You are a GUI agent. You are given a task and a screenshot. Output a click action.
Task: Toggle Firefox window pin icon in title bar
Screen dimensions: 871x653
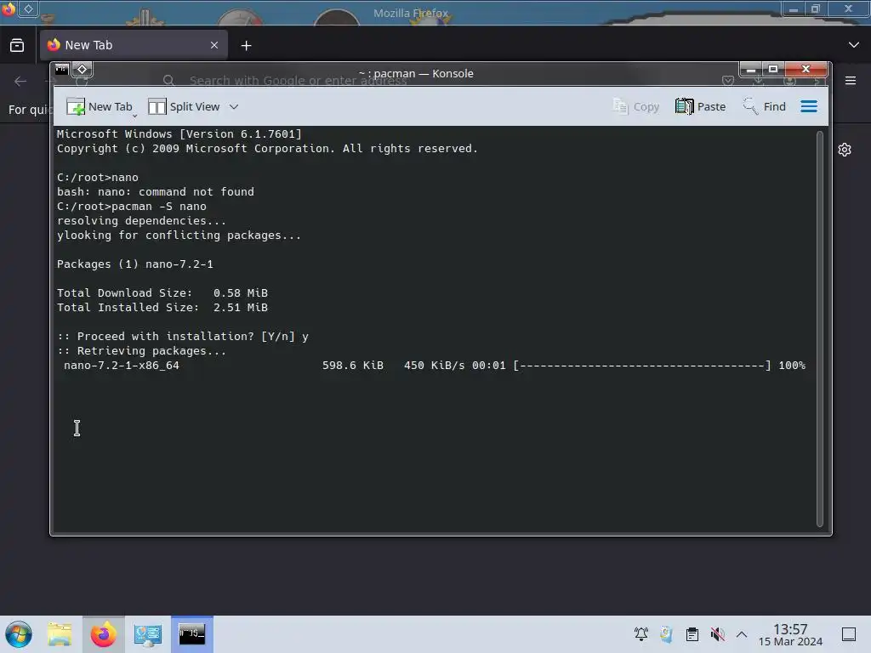pyautogui.click(x=28, y=9)
